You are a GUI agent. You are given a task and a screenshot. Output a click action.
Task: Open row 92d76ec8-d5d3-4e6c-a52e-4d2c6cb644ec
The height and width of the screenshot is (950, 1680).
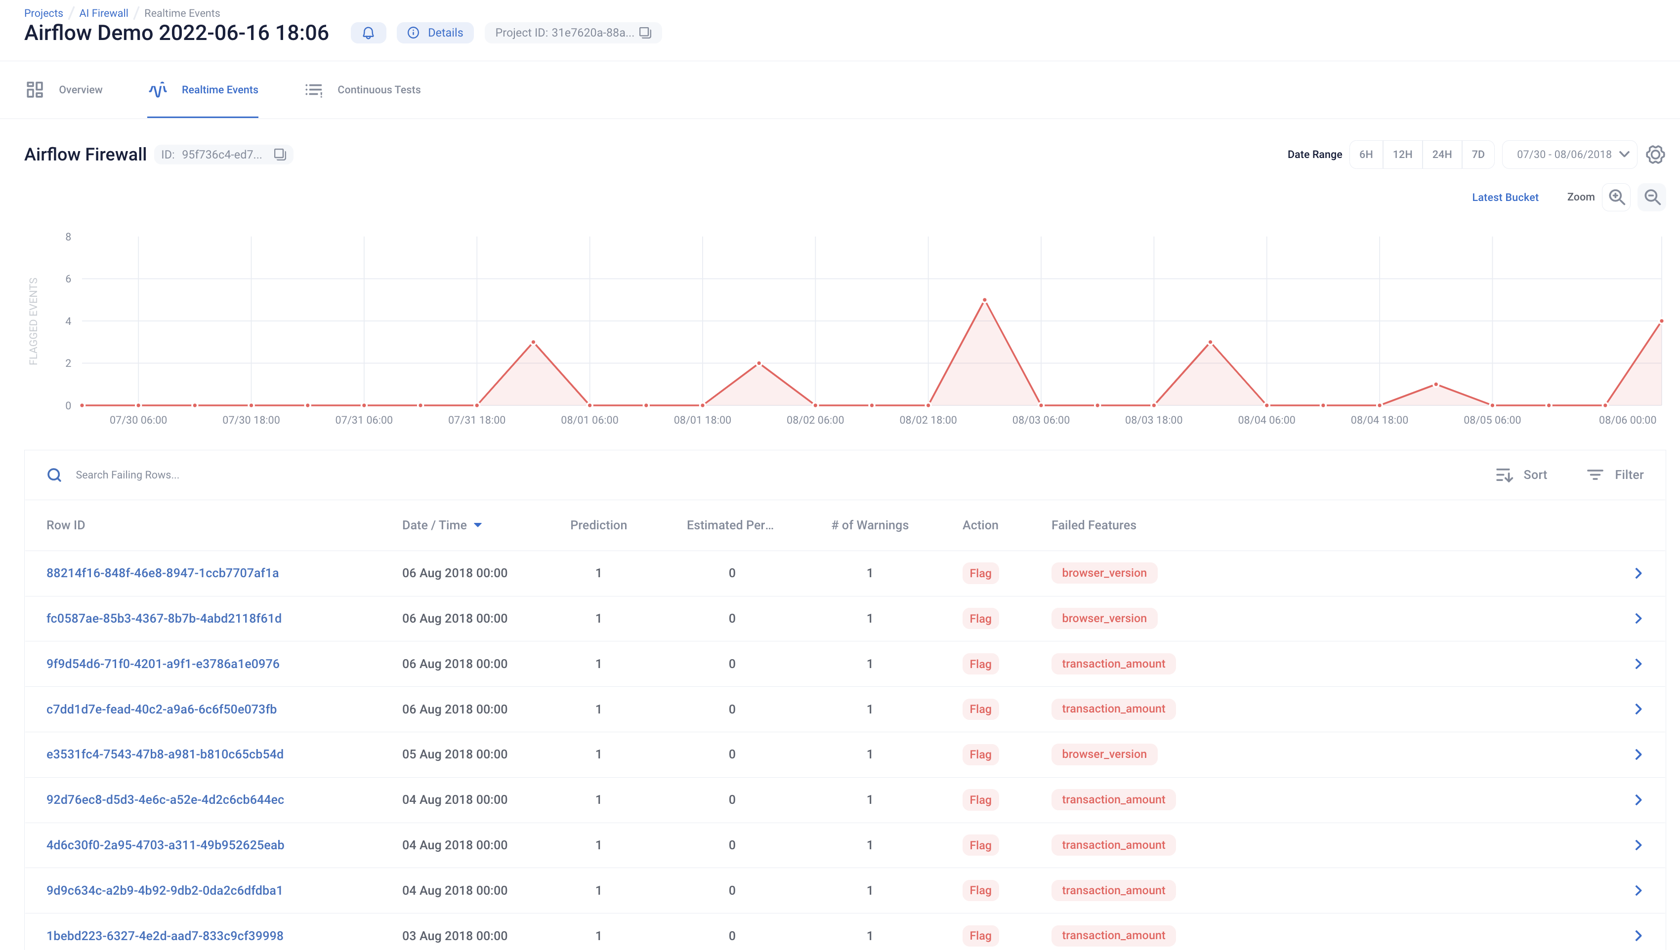tap(165, 800)
